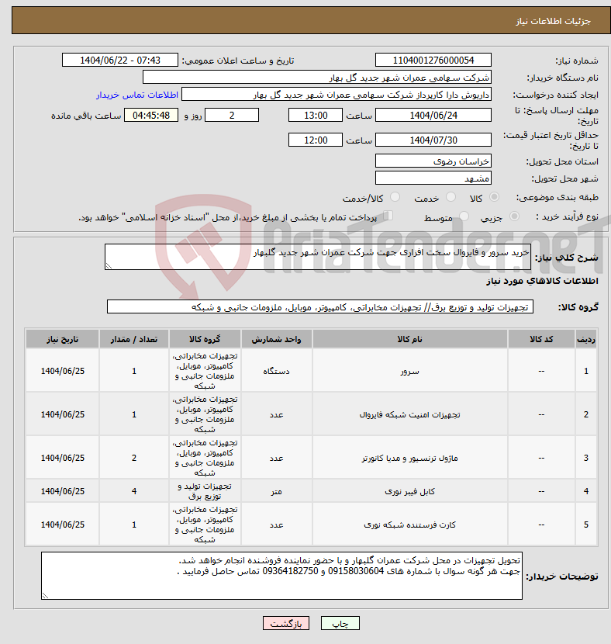The image size is (611, 644).
Task: Click the buyer notes text area
Action: point(281,576)
